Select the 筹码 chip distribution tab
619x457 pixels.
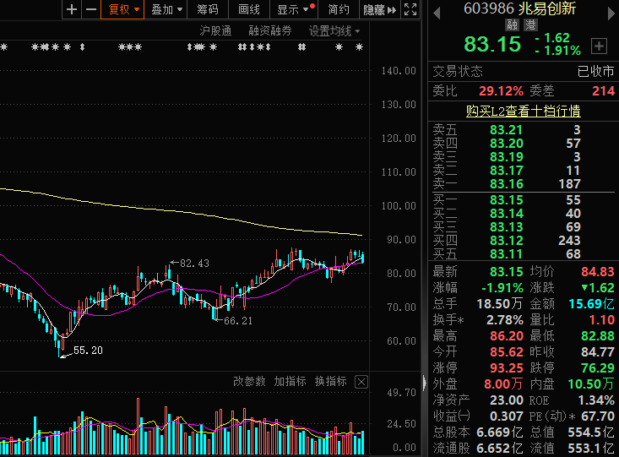[x=207, y=10]
